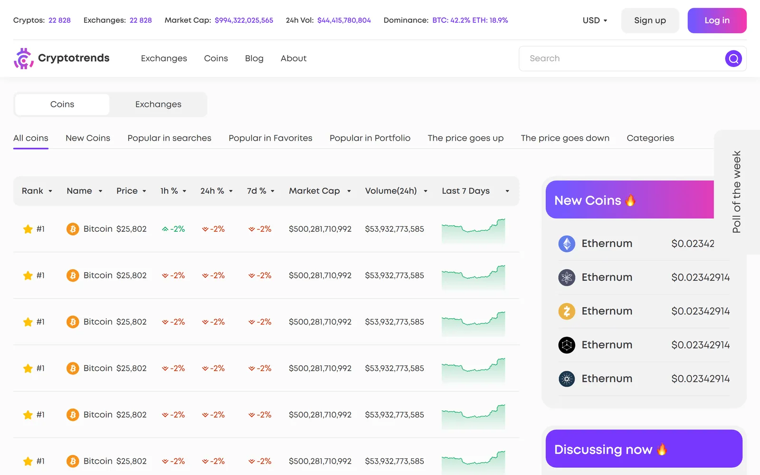Open the Blog navigation link

[x=254, y=58]
